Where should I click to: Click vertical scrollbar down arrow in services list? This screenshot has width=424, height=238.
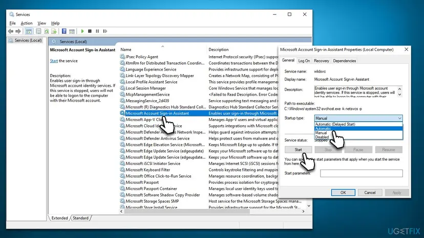point(309,206)
